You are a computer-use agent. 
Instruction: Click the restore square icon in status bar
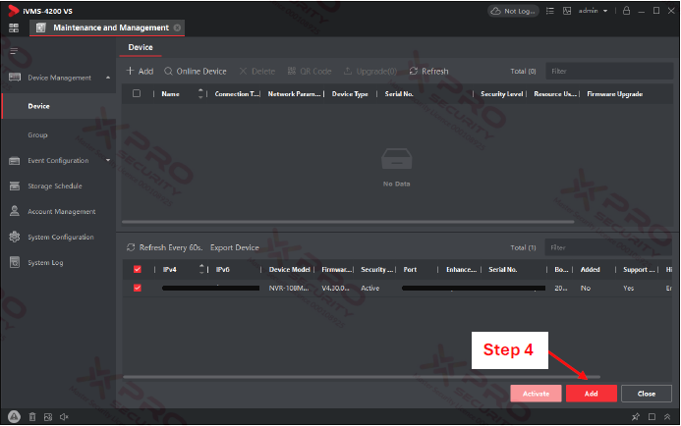pos(652,417)
